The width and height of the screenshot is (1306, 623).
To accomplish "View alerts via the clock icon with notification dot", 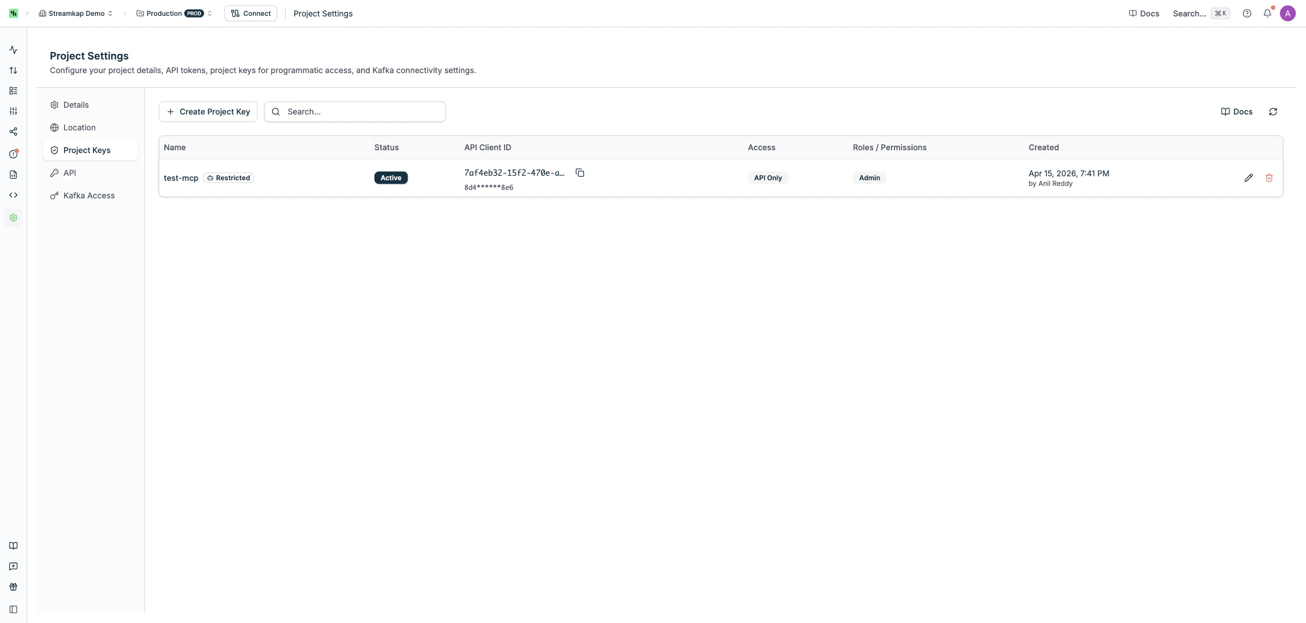I will (13, 153).
